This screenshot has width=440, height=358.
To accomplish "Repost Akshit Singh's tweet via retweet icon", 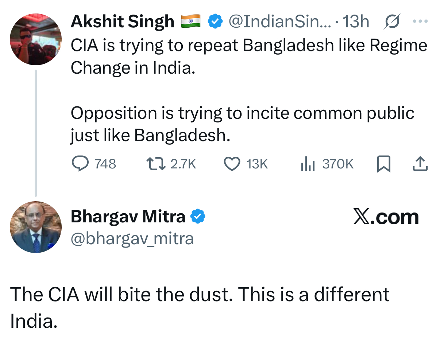I will coord(156,164).
